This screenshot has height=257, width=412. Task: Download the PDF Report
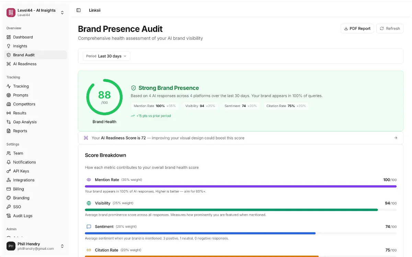pos(357,28)
